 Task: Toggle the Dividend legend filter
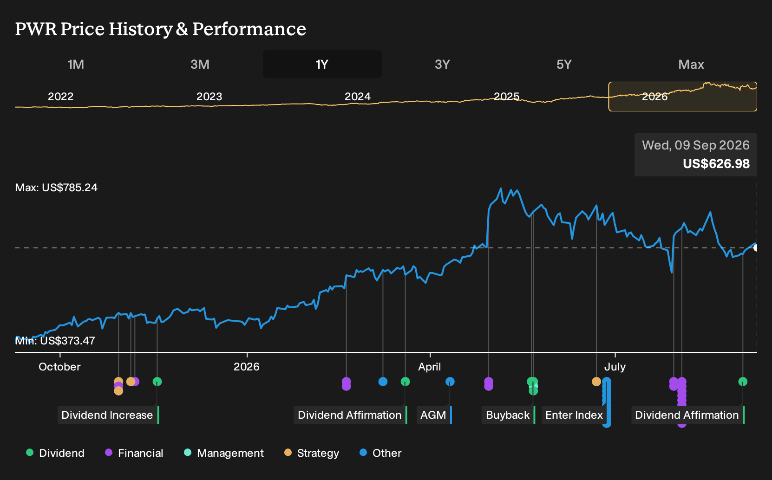tap(55, 453)
